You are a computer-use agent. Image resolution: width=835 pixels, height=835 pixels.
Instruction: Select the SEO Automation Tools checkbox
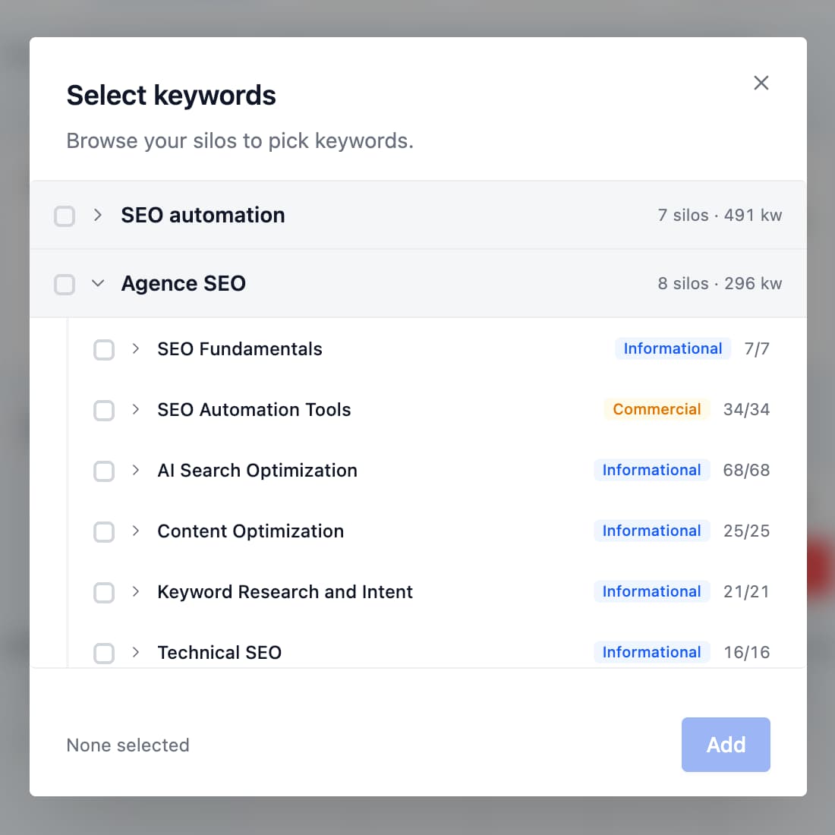[104, 411]
